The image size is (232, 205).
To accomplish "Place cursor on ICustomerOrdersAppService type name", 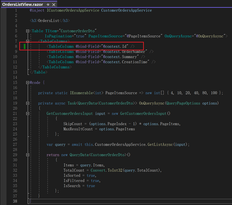I will coord(73,10).
